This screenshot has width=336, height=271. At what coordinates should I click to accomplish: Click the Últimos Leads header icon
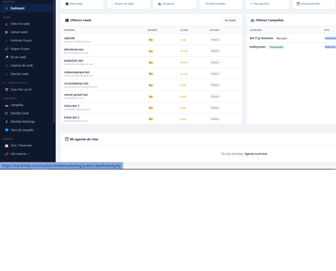click(x=67, y=20)
